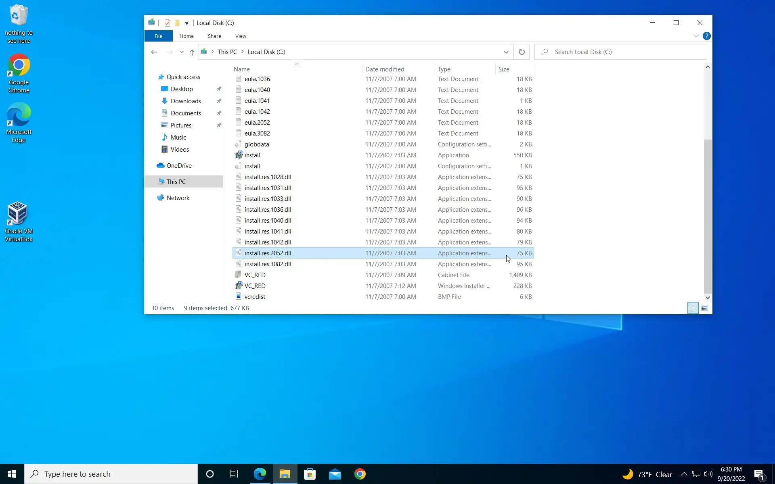Open the Explorer help icon
The image size is (775, 484).
(x=706, y=36)
